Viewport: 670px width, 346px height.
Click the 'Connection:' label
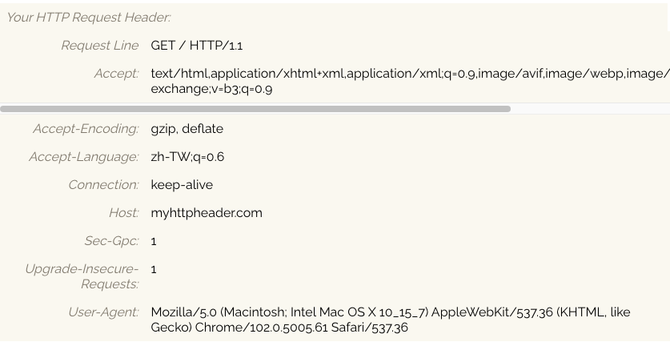tap(103, 185)
